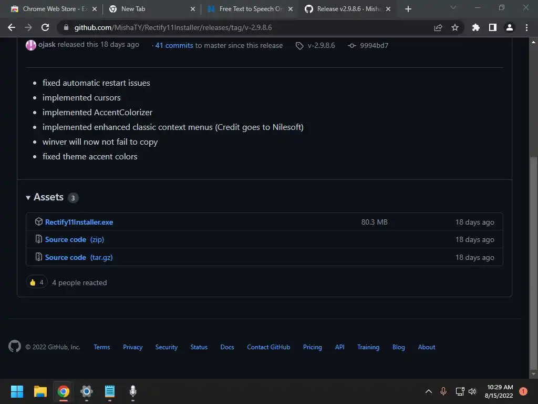Screen dimensions: 538x404
Task: Select the Release v2.9.8.6 tab
Action: tap(348, 9)
